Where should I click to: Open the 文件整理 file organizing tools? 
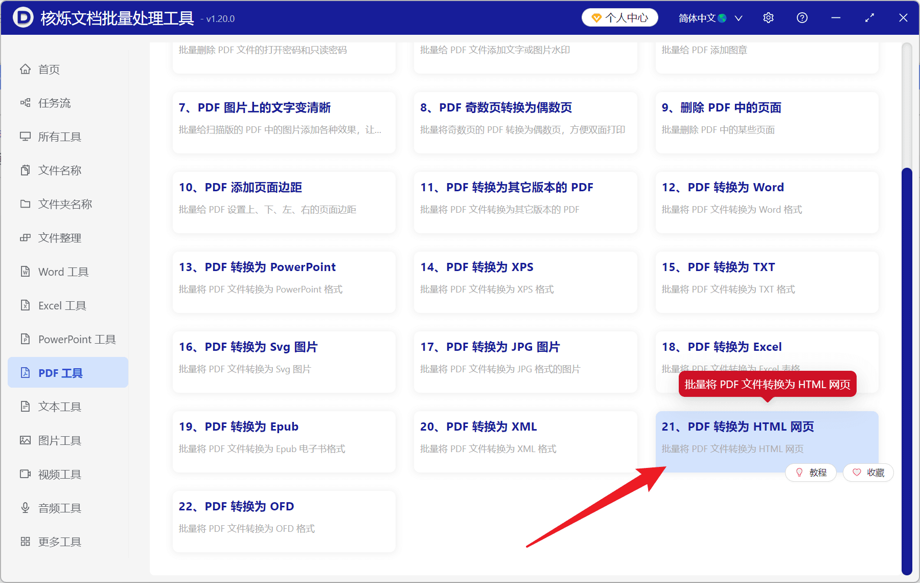59,237
